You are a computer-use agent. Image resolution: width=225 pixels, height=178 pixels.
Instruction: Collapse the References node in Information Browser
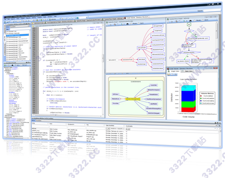(5, 117)
